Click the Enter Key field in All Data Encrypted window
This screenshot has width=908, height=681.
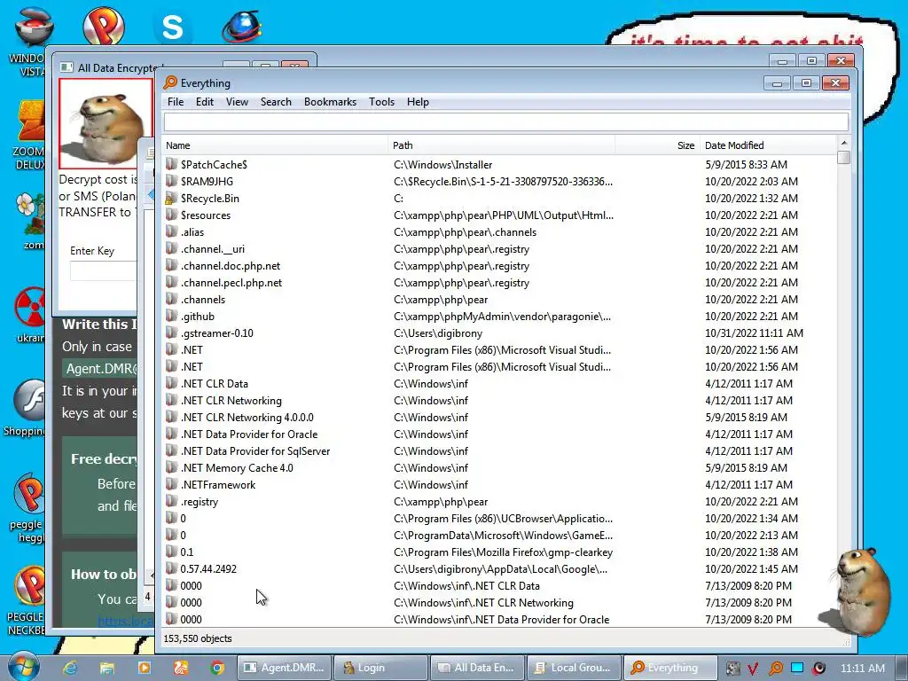point(103,271)
